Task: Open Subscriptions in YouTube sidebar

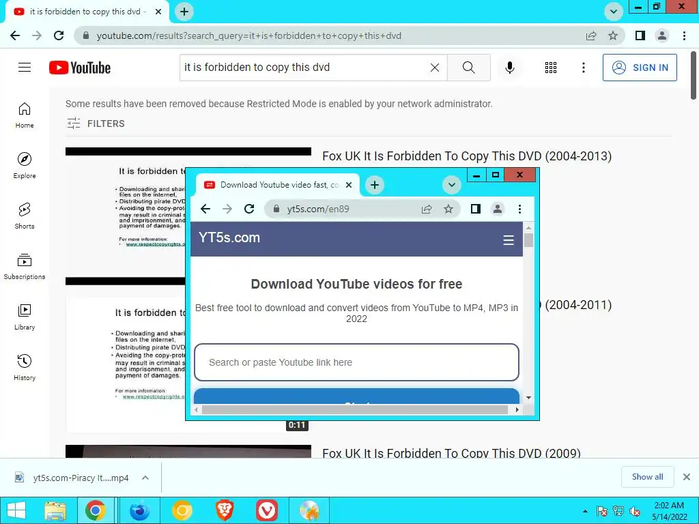Action: [x=25, y=267]
